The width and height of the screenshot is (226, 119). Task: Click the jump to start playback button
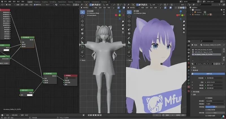tap(89, 115)
